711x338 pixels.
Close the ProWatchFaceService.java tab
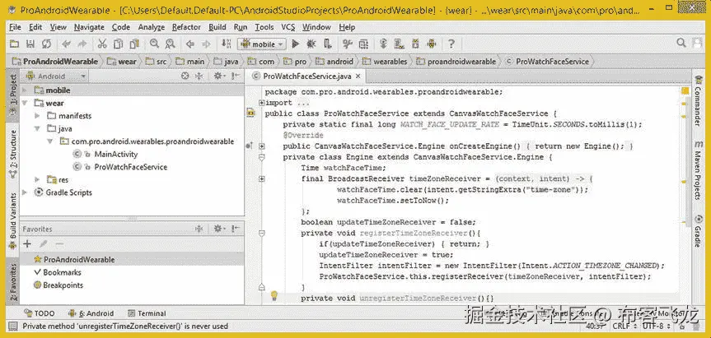358,76
